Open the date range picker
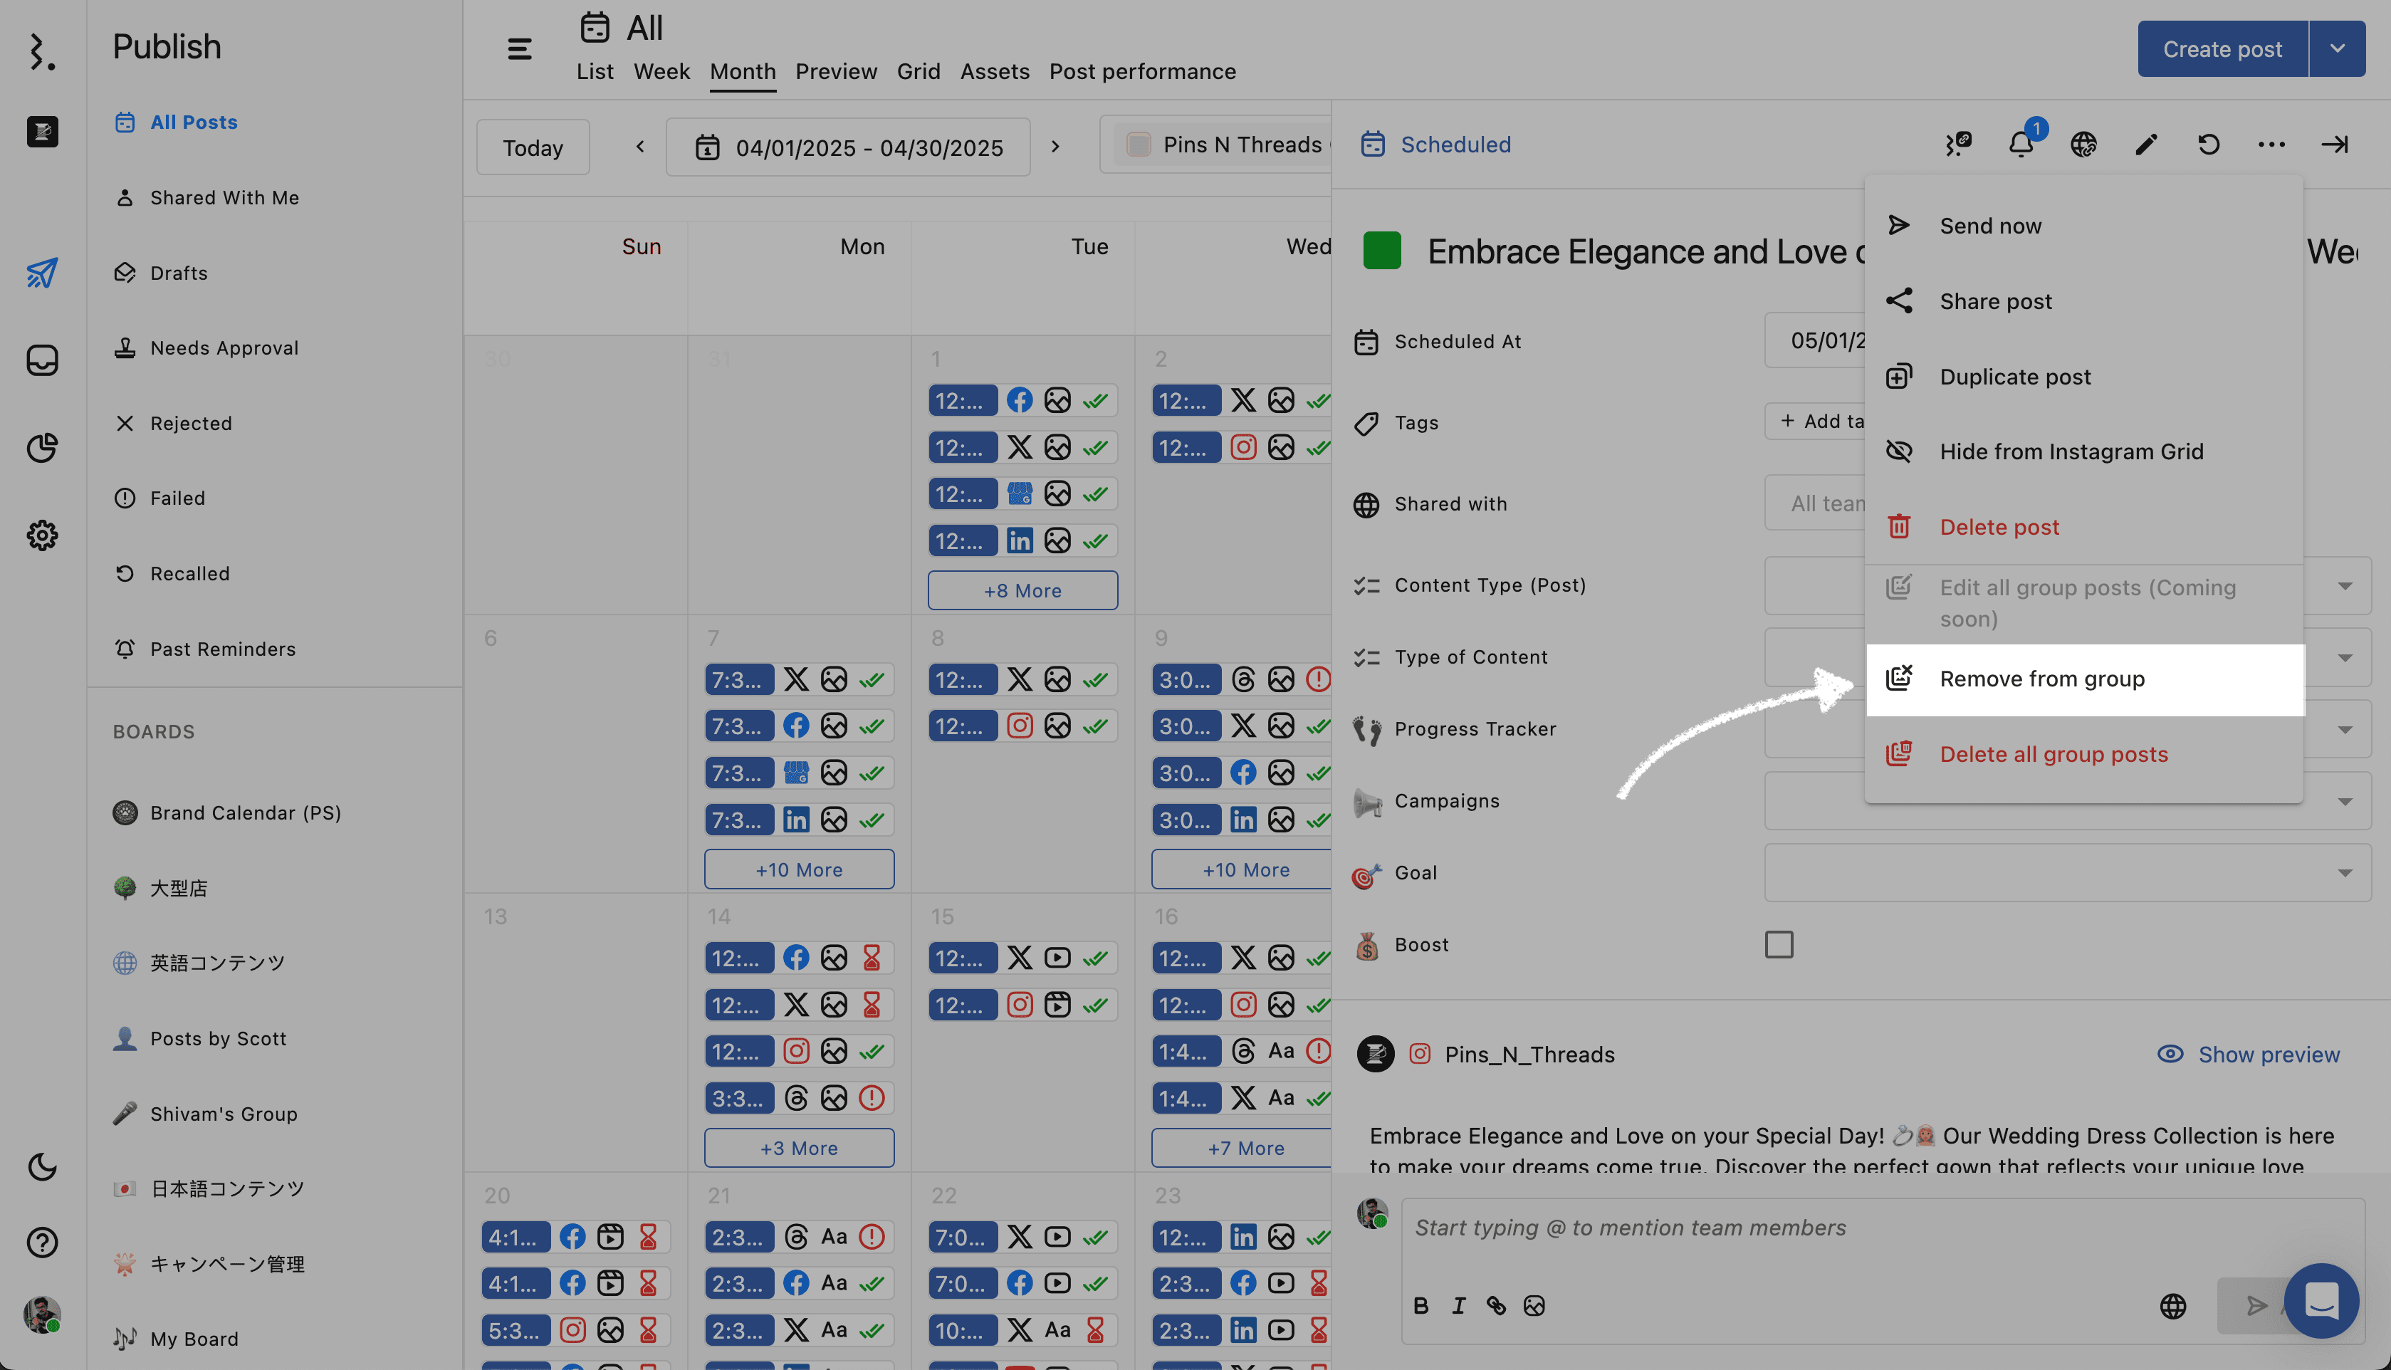This screenshot has height=1370, width=2391. (849, 147)
